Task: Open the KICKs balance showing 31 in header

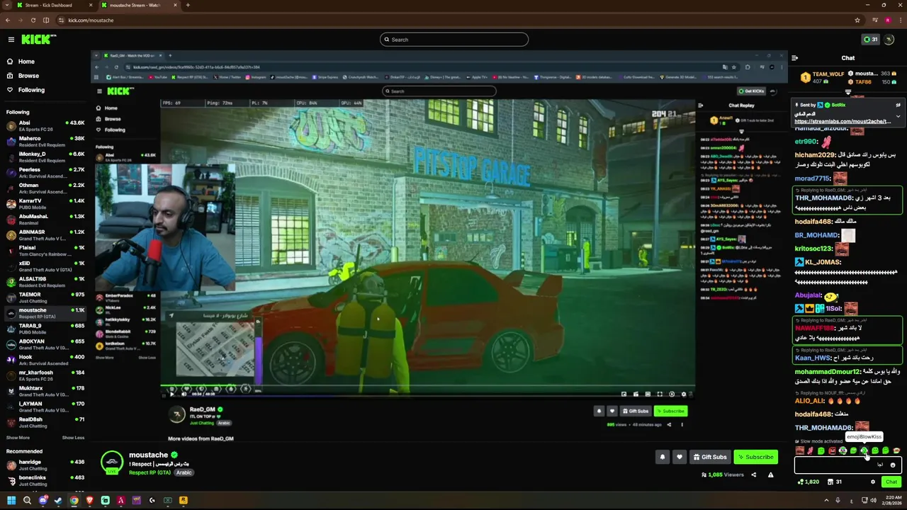Action: pos(870,40)
